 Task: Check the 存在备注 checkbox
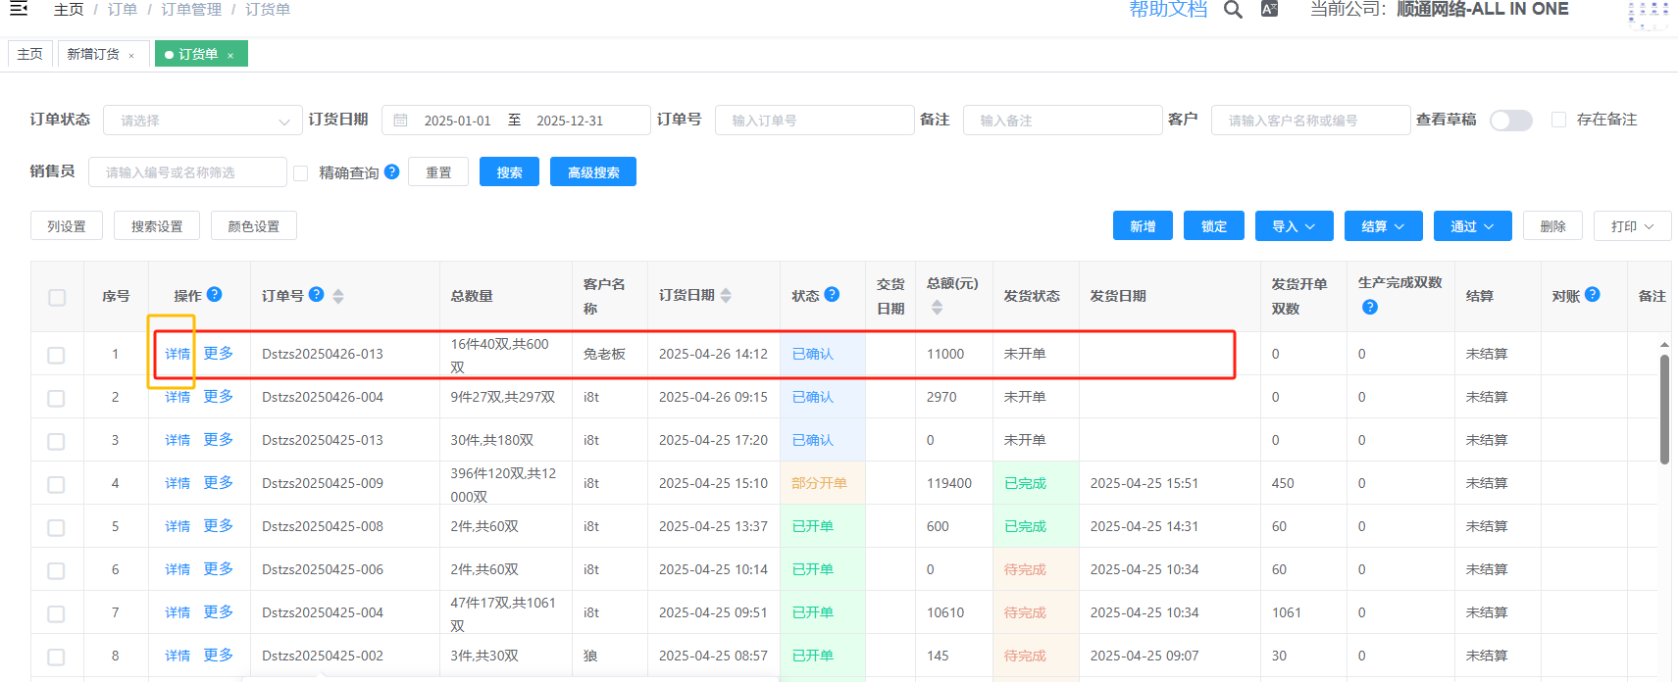click(1558, 120)
